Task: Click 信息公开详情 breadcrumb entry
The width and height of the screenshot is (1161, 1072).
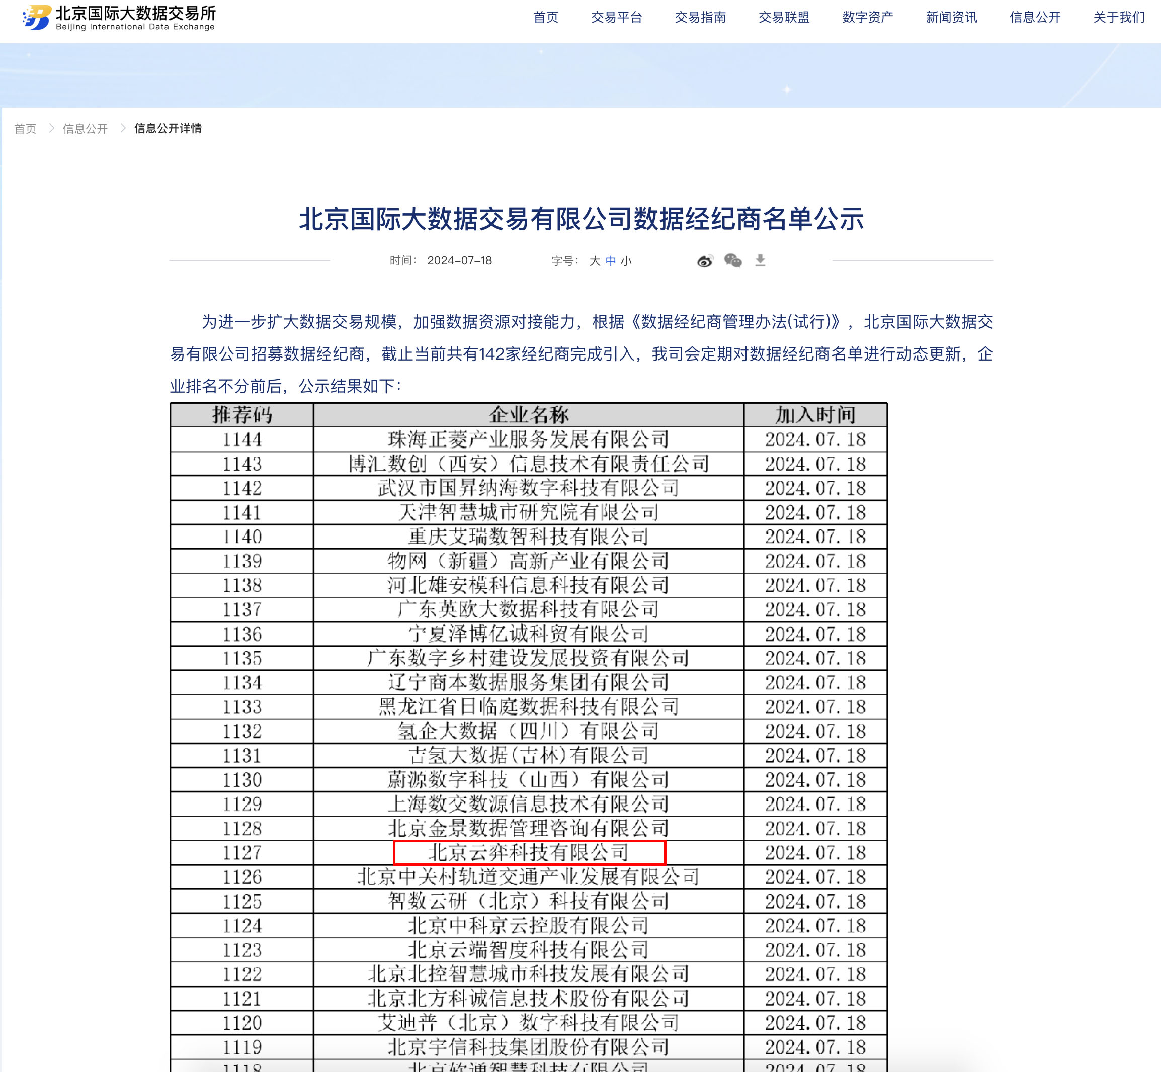Action: coord(168,128)
